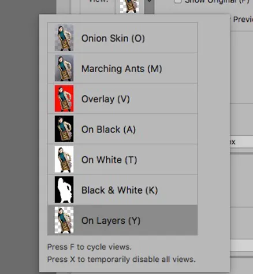The height and width of the screenshot is (274, 253).
Task: Select Onion Skin (O) view mode
Action: click(x=122, y=38)
